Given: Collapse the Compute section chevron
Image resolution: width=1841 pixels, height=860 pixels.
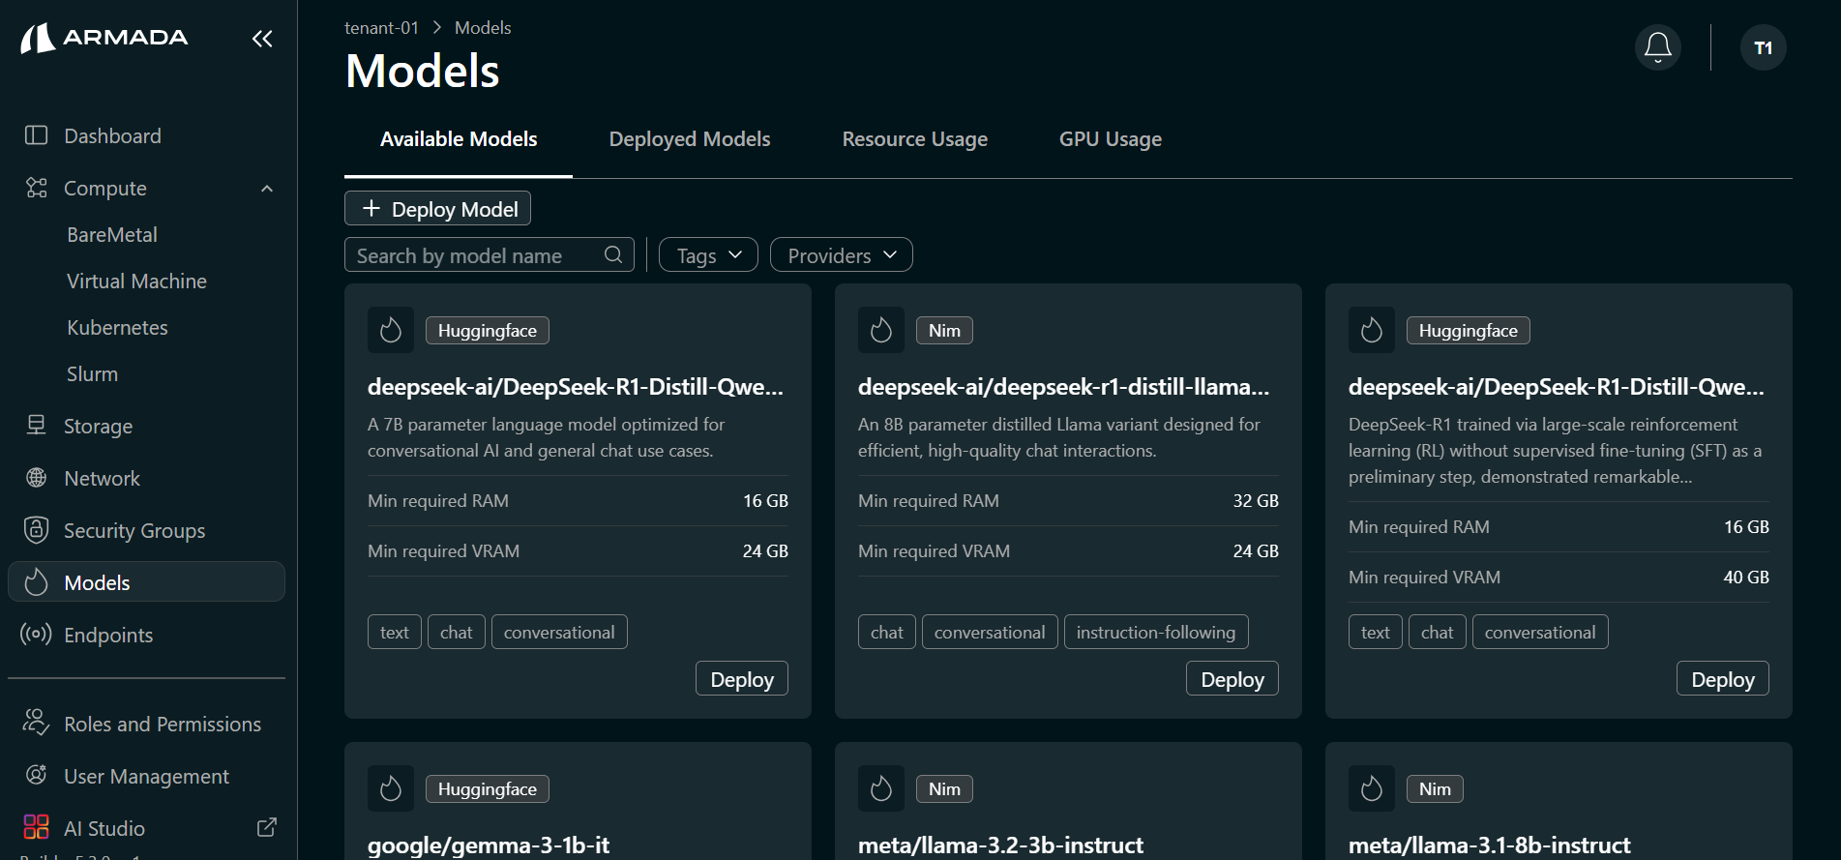Looking at the screenshot, I should [x=267, y=189].
